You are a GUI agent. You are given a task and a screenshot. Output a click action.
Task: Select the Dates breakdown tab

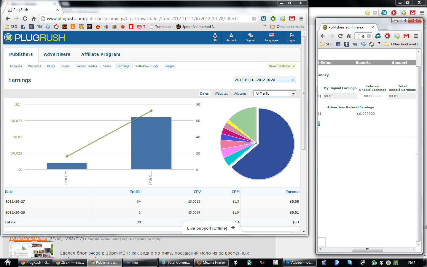tap(204, 93)
